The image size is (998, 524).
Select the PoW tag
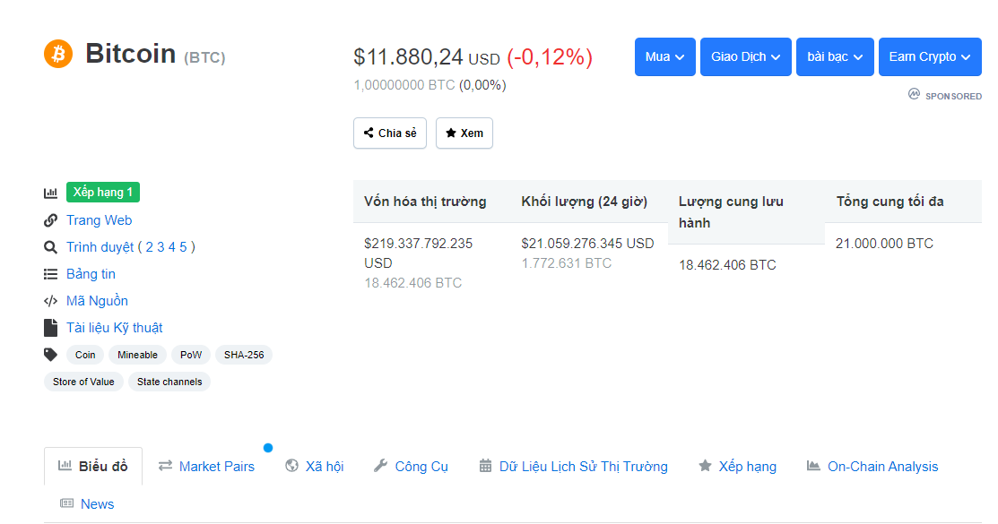191,355
